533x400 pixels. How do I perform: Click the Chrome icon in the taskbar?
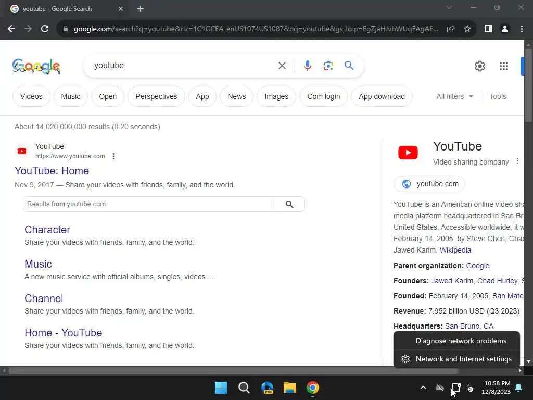pyautogui.click(x=313, y=387)
